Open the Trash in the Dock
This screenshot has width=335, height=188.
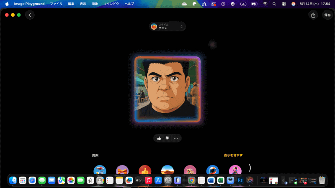(x=322, y=180)
